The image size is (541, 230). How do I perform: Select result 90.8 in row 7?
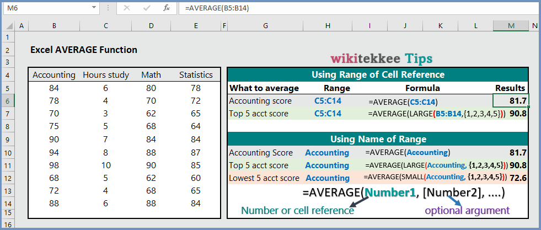click(517, 114)
